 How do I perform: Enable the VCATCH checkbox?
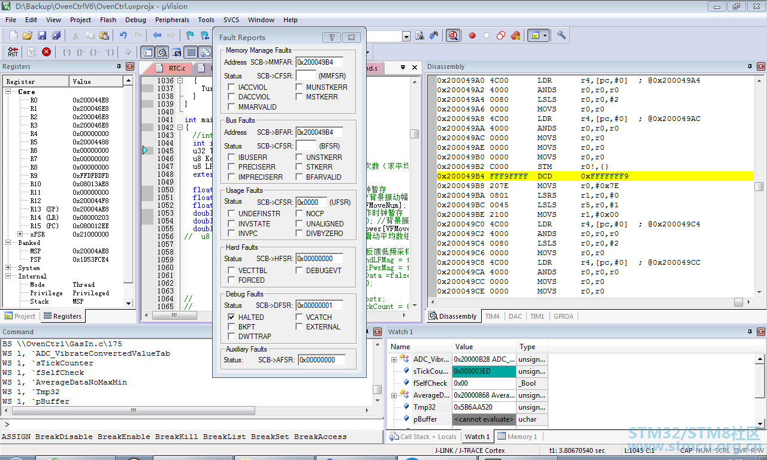[x=300, y=317]
